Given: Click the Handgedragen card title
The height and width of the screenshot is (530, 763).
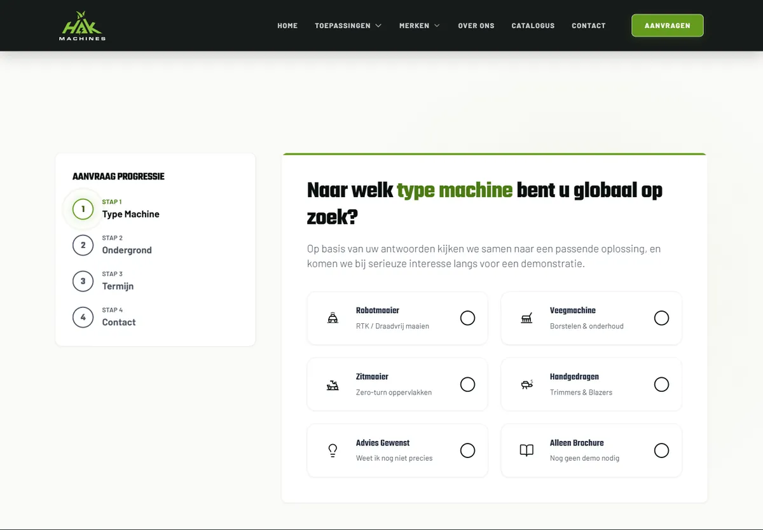Looking at the screenshot, I should (574, 377).
